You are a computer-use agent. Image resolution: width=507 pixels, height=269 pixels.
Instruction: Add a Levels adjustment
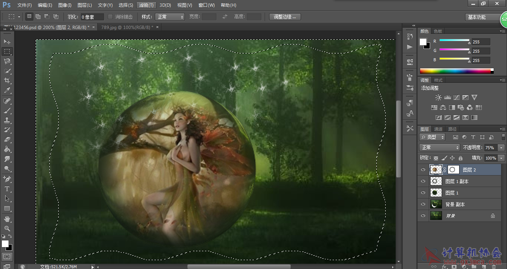(x=447, y=98)
